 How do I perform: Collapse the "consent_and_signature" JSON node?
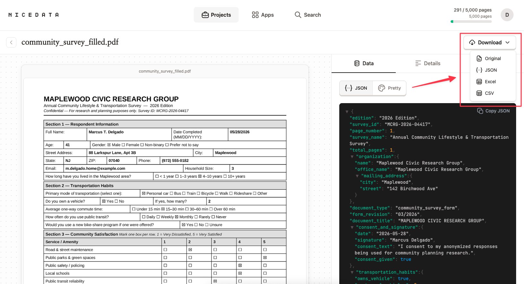352,227
